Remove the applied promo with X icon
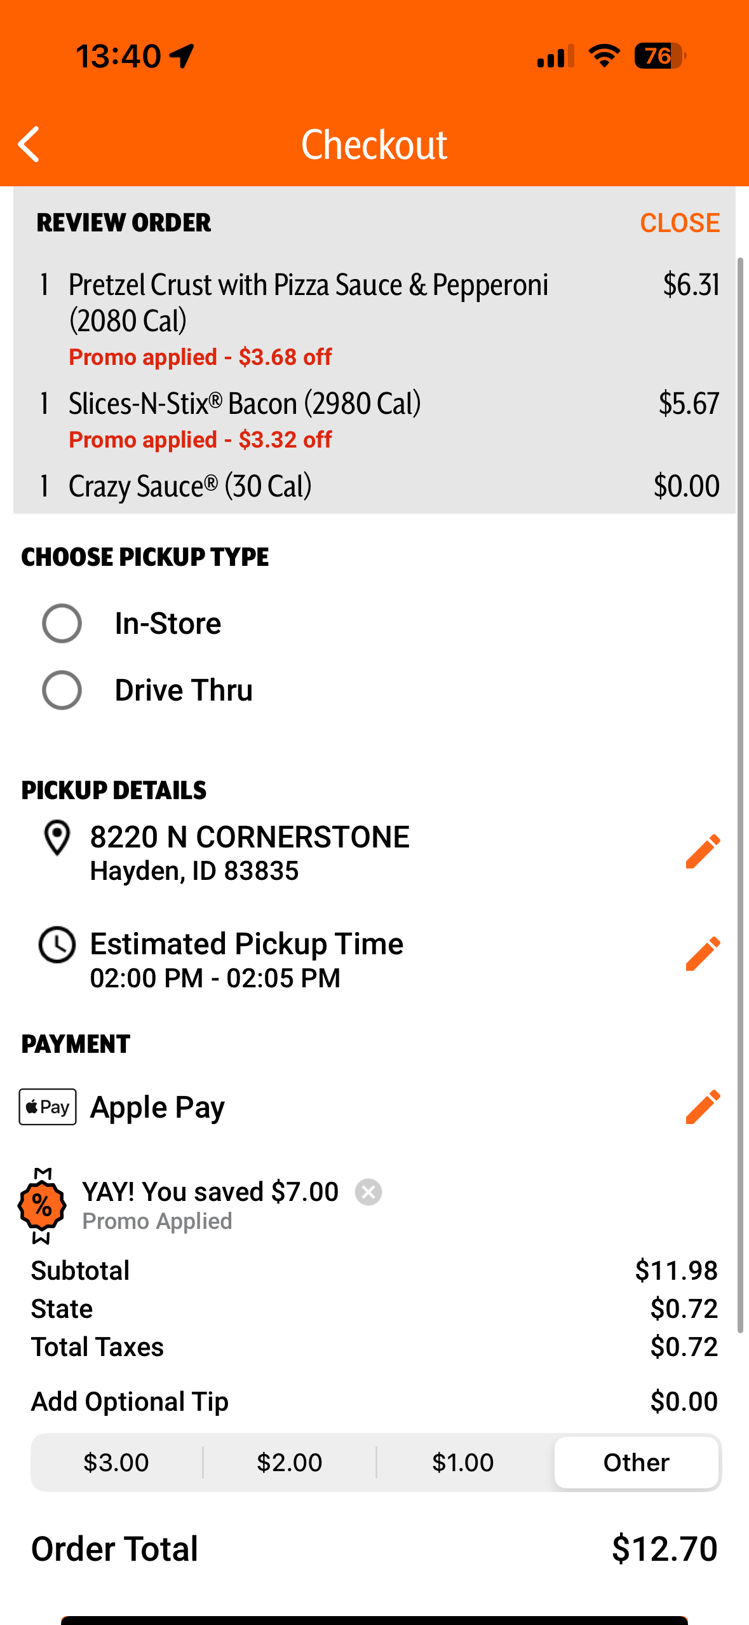The height and width of the screenshot is (1625, 749). 368,1192
